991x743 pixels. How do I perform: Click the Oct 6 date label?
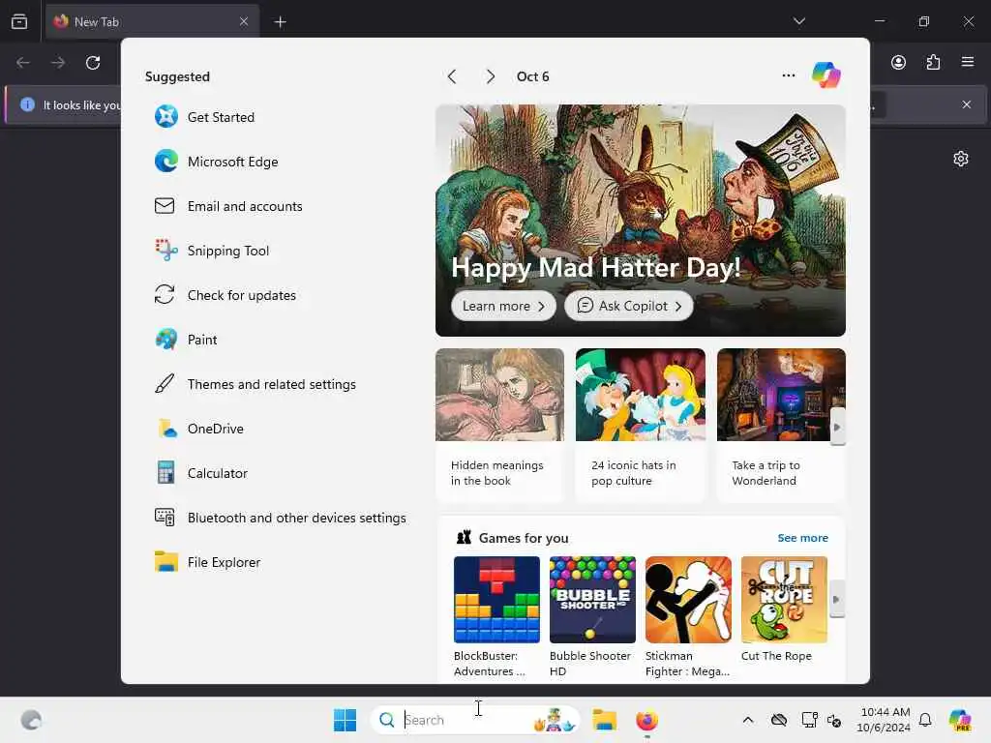[x=533, y=76]
